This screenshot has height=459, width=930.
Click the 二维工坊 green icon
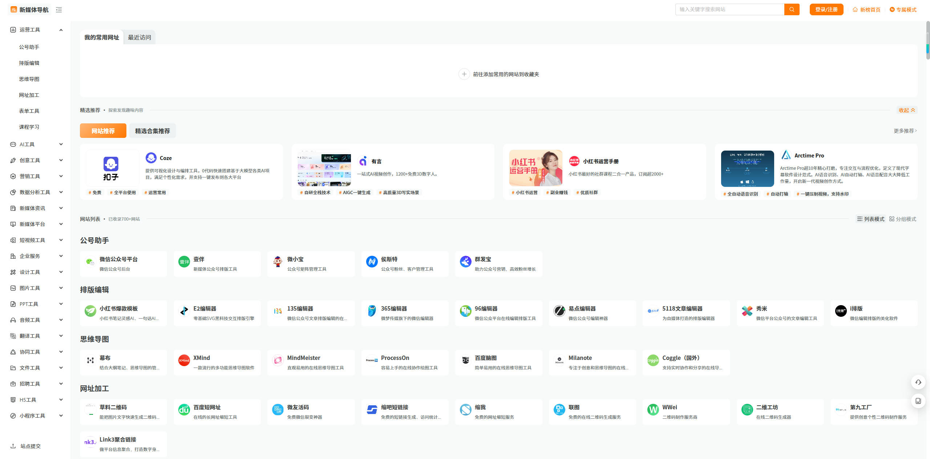pyautogui.click(x=747, y=410)
